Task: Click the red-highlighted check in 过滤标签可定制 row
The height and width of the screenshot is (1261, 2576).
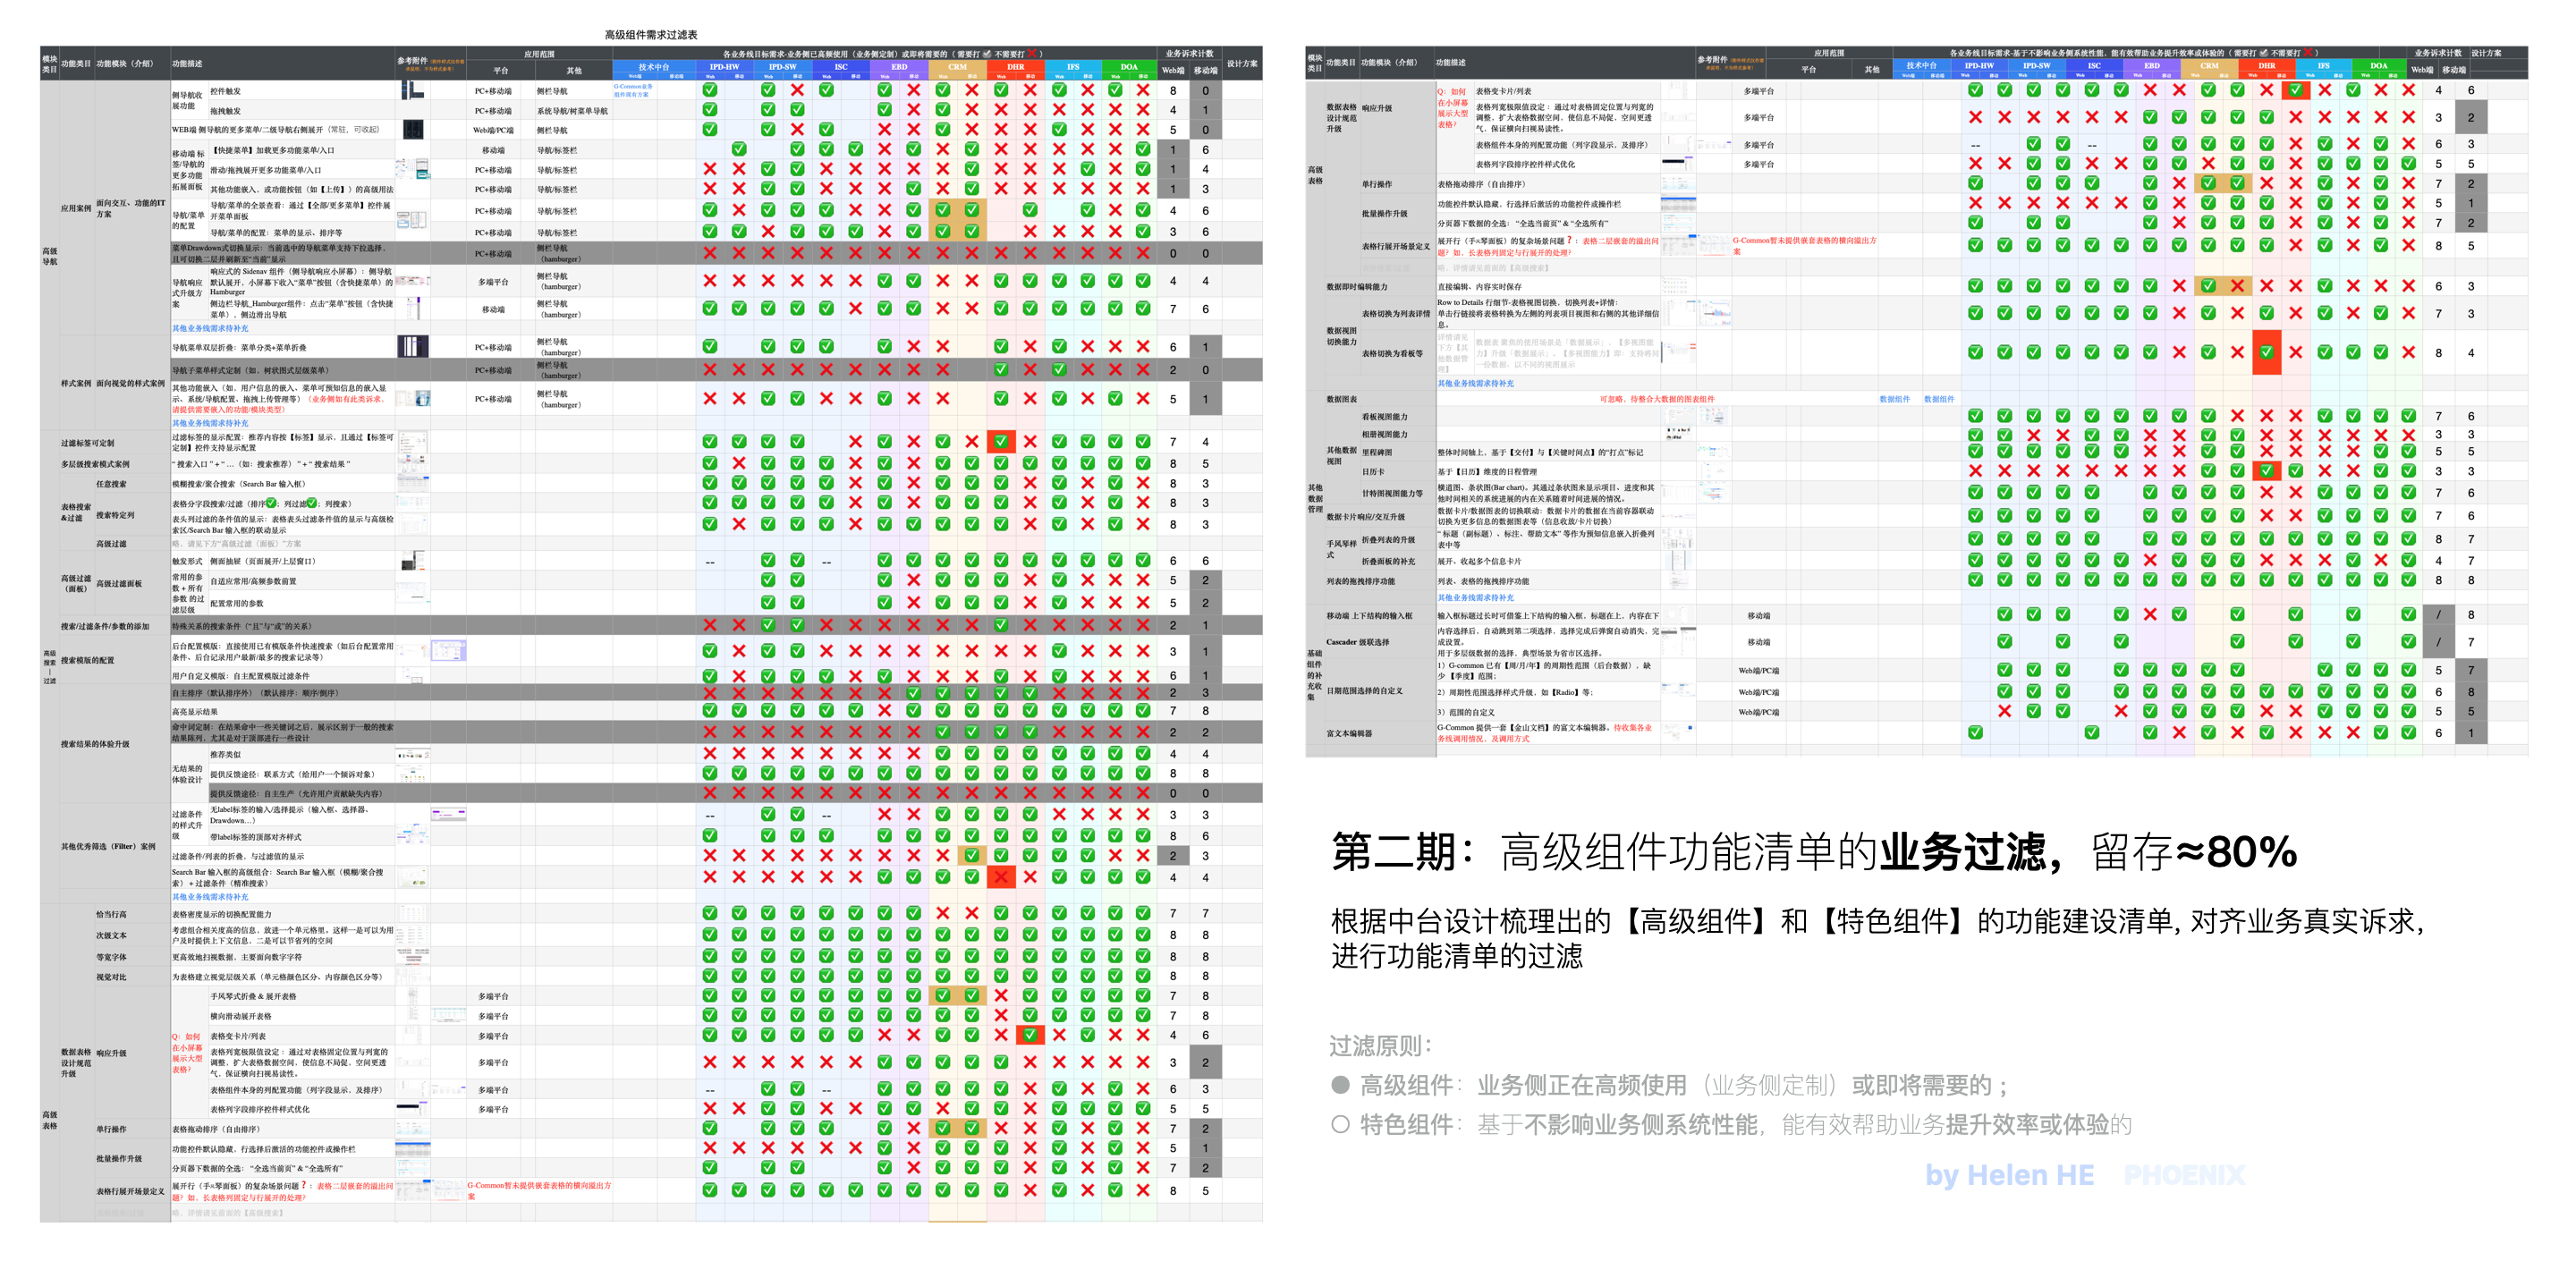Action: [x=1001, y=441]
